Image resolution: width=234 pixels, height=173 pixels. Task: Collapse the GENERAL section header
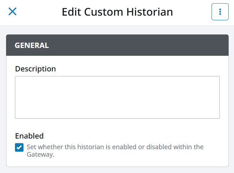point(117,45)
